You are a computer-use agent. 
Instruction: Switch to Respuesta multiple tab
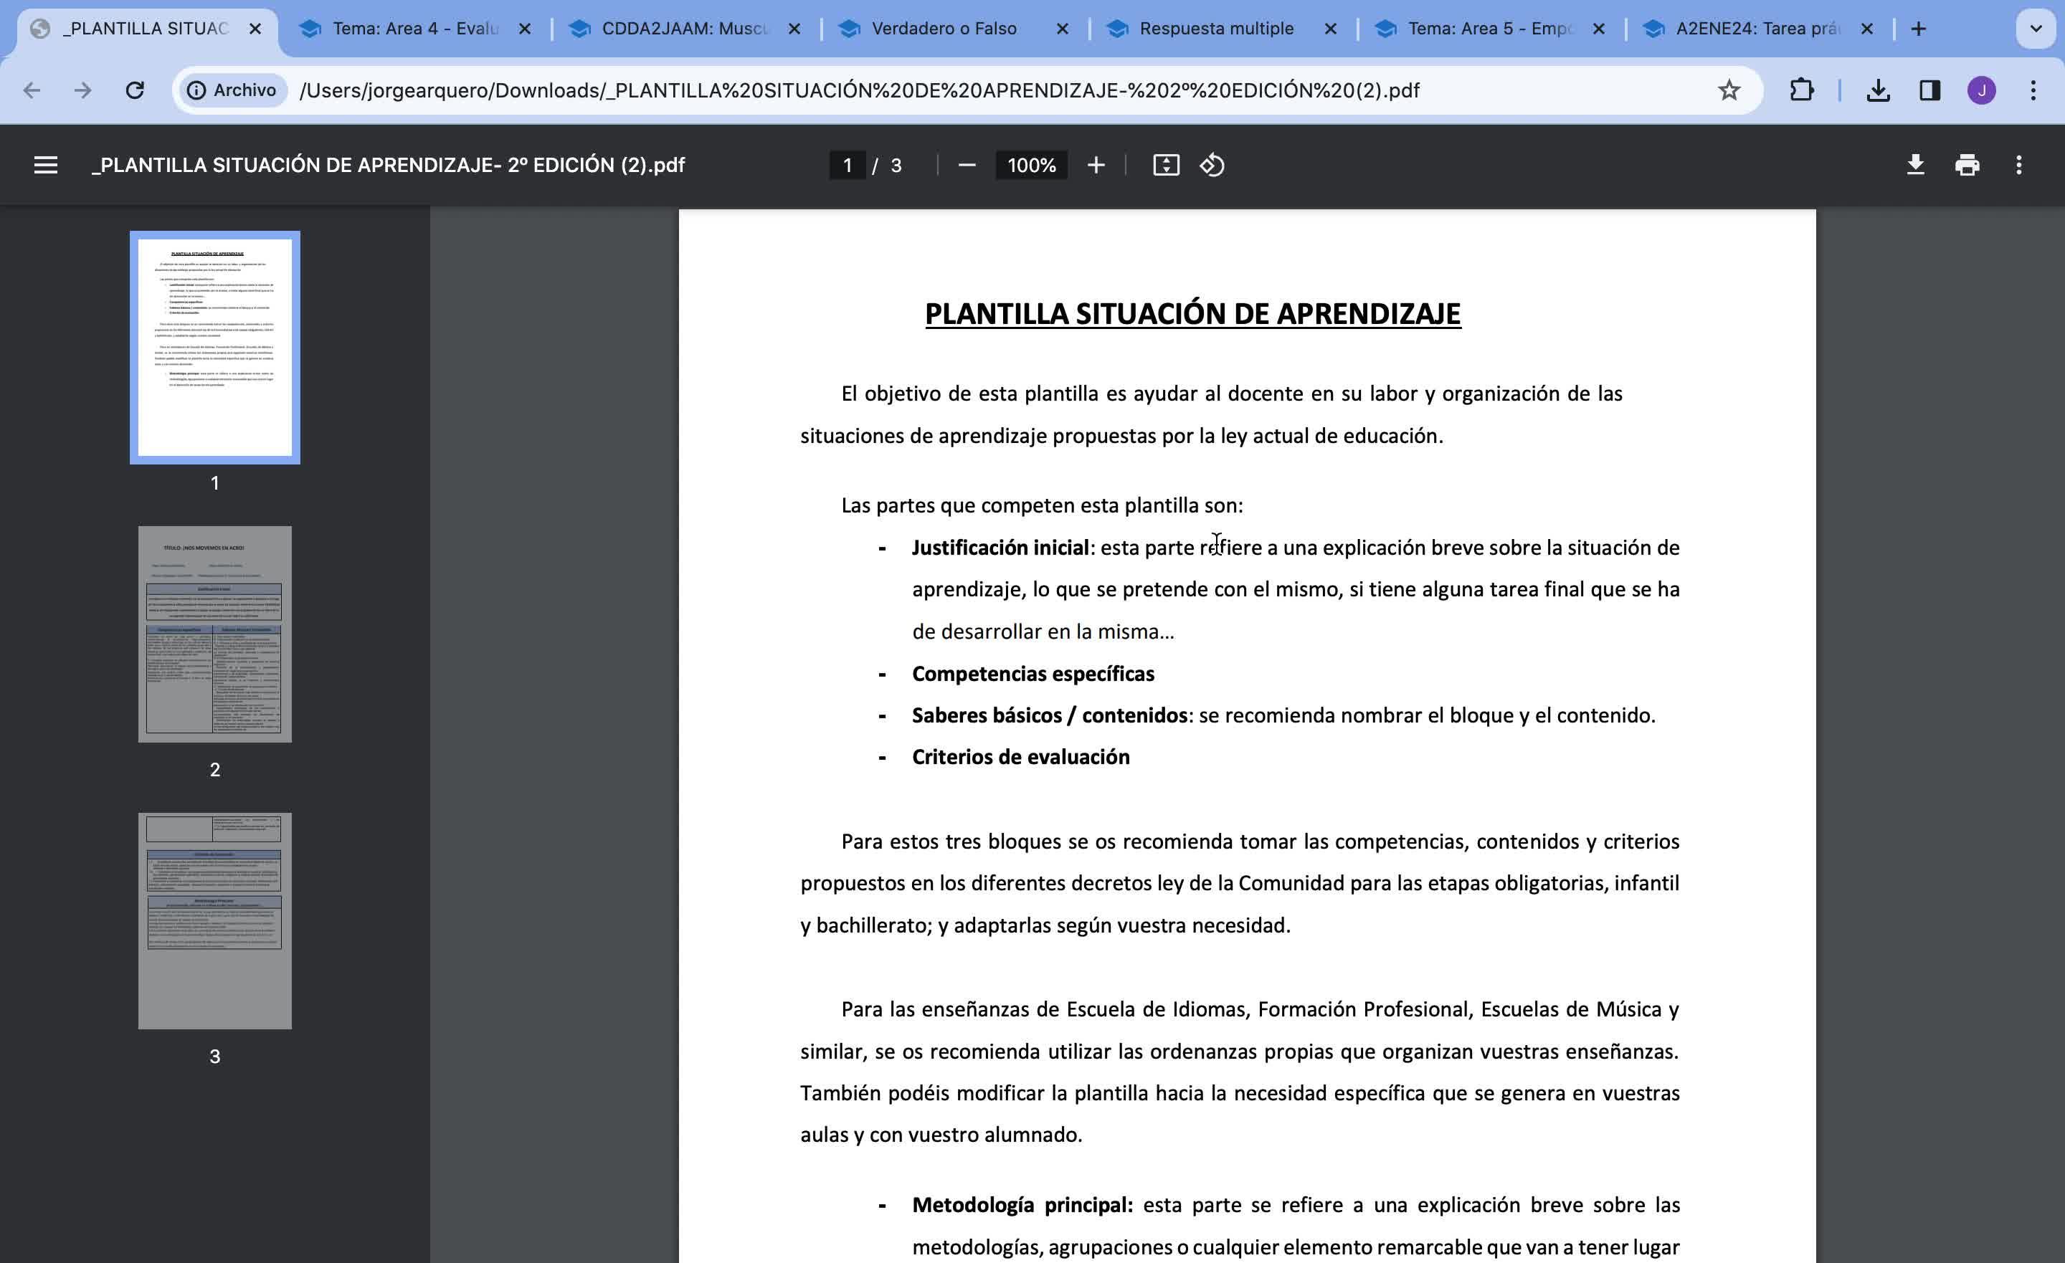(1215, 29)
